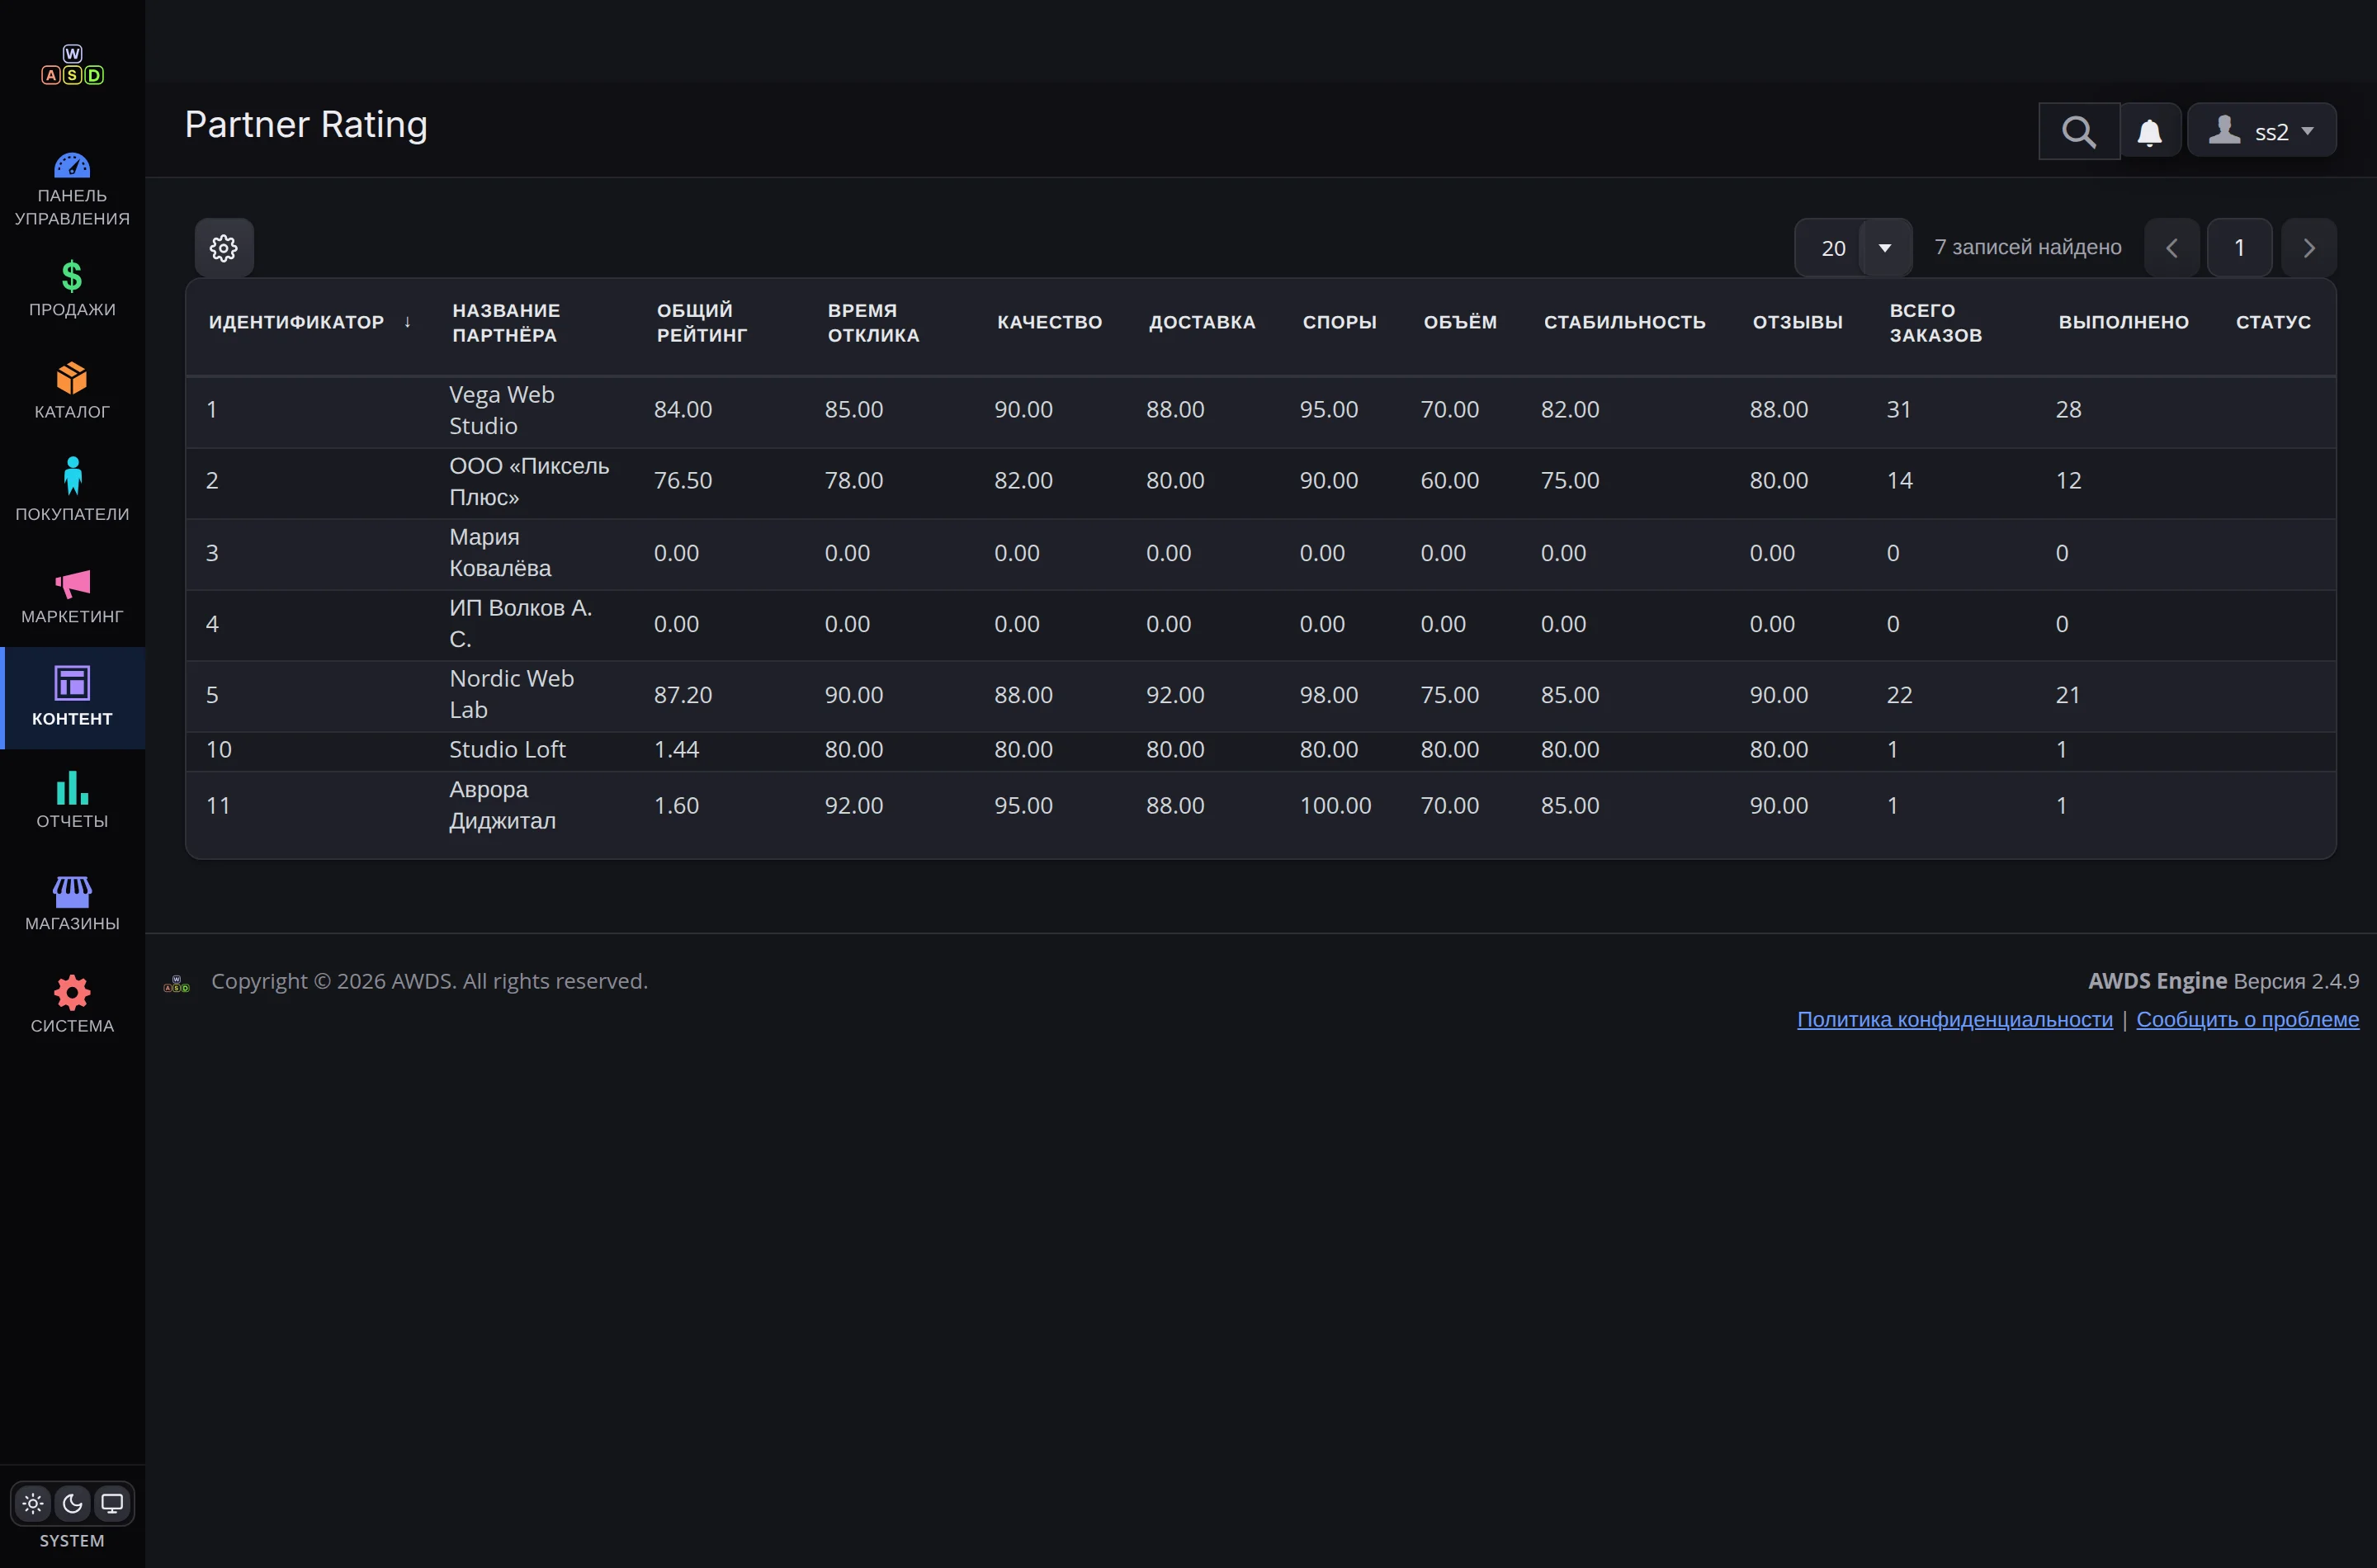Sort by Всего заказов column header

coord(1935,322)
